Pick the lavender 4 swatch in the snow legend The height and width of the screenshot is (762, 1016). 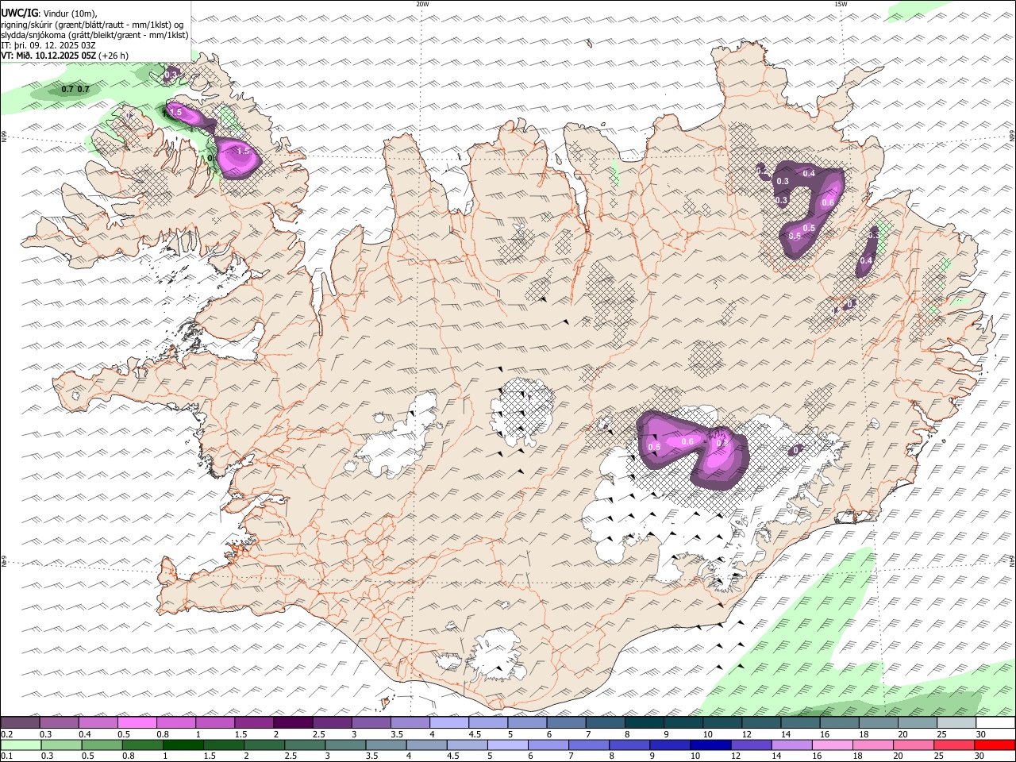tap(449, 723)
